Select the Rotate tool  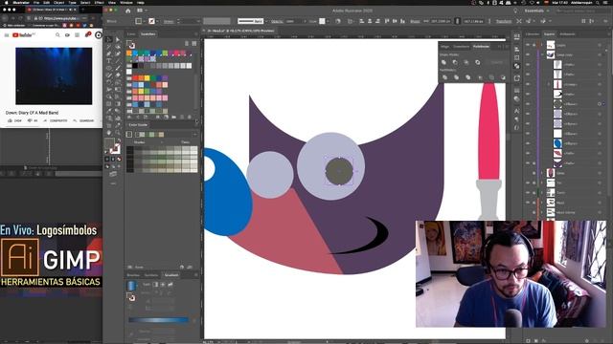[x=109, y=82]
